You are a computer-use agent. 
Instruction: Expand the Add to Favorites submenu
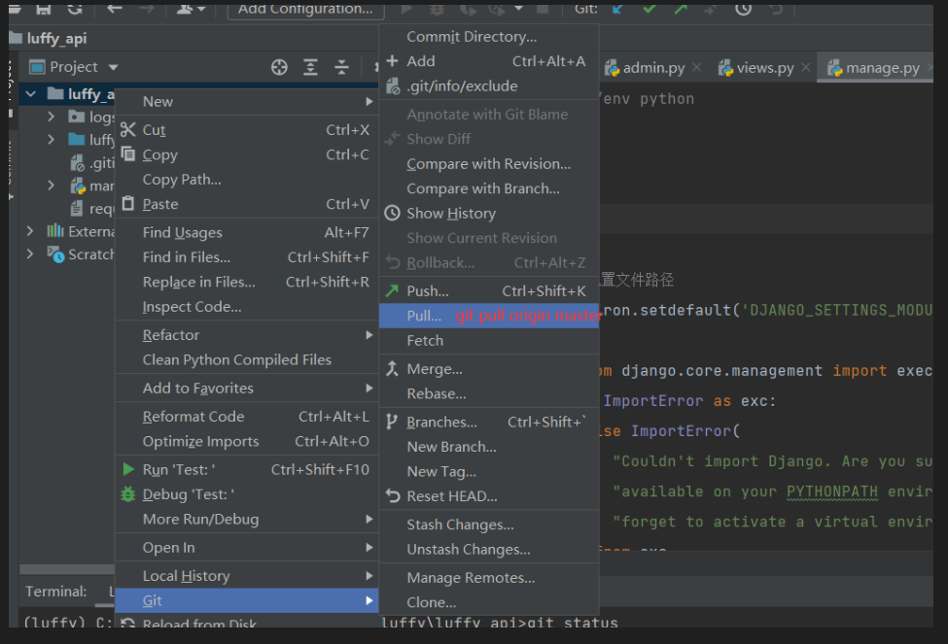click(246, 389)
